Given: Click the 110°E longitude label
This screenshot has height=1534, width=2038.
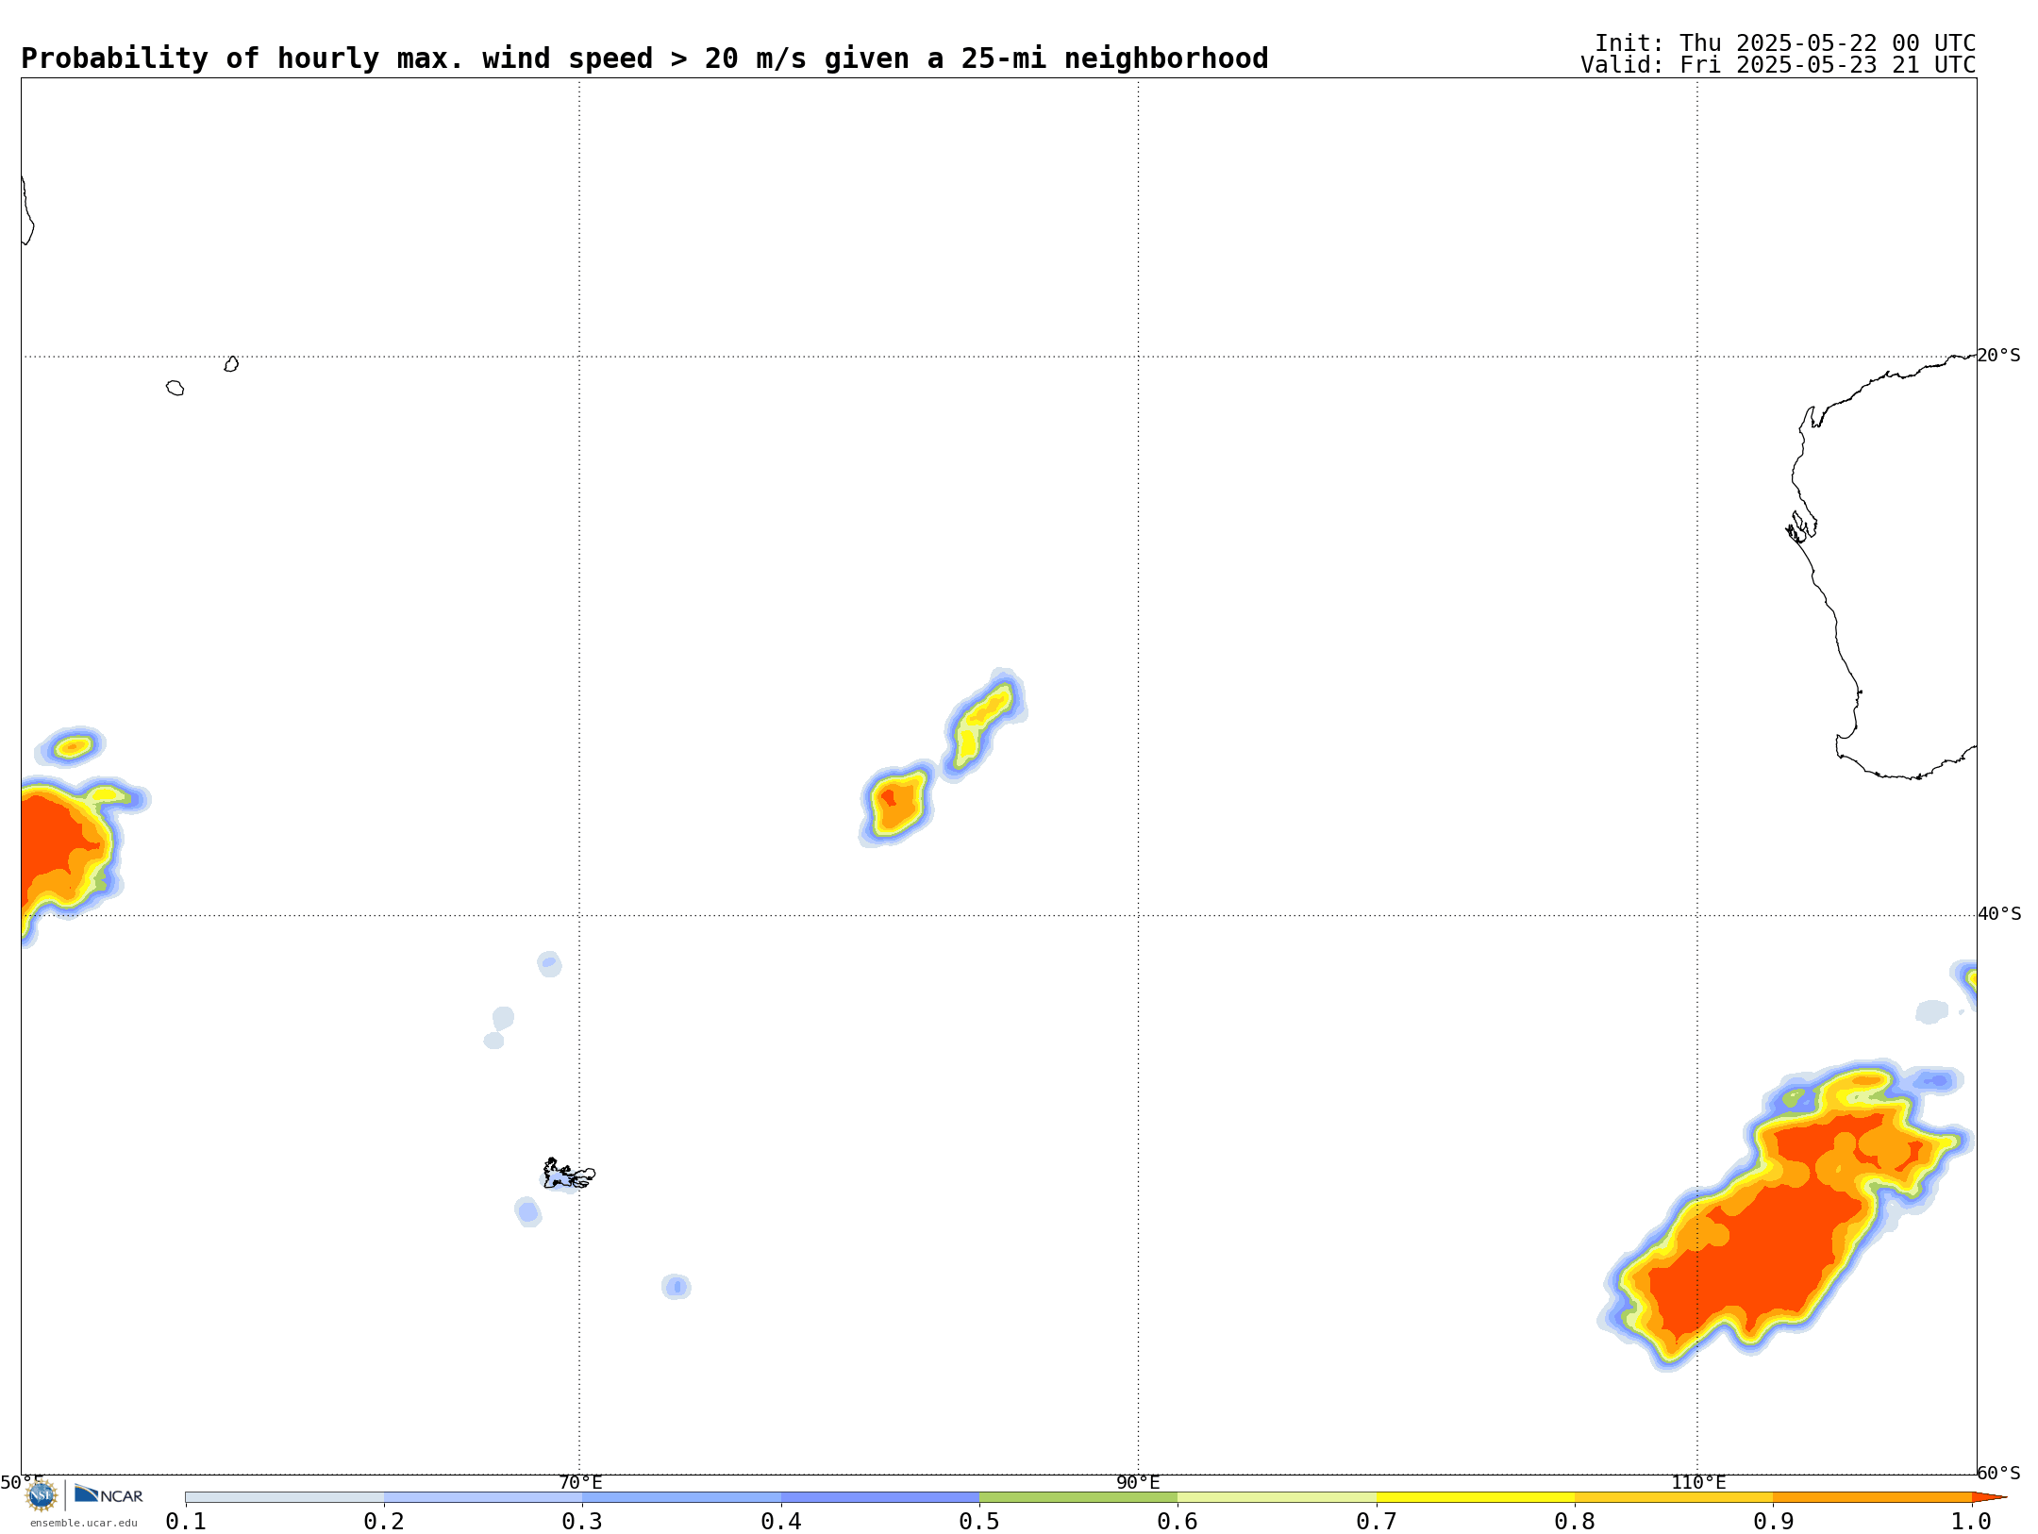Looking at the screenshot, I should pos(1698,1482).
